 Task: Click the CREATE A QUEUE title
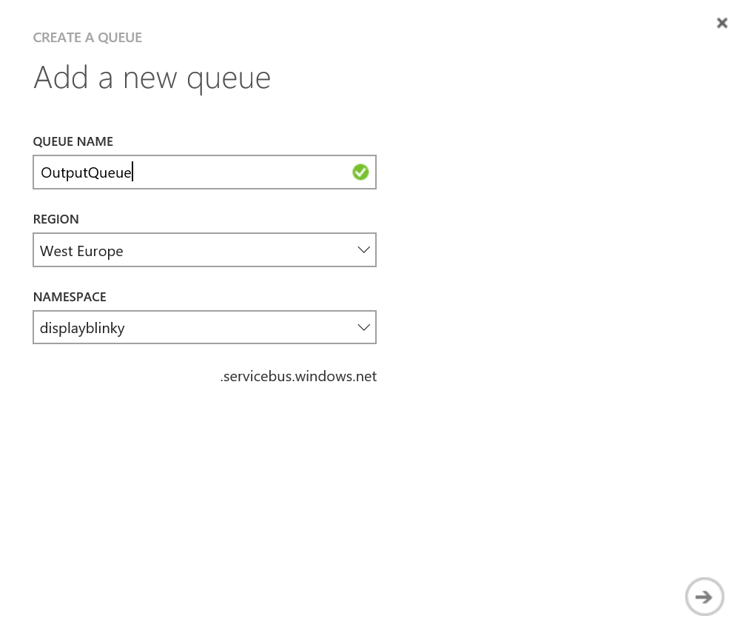pos(87,38)
